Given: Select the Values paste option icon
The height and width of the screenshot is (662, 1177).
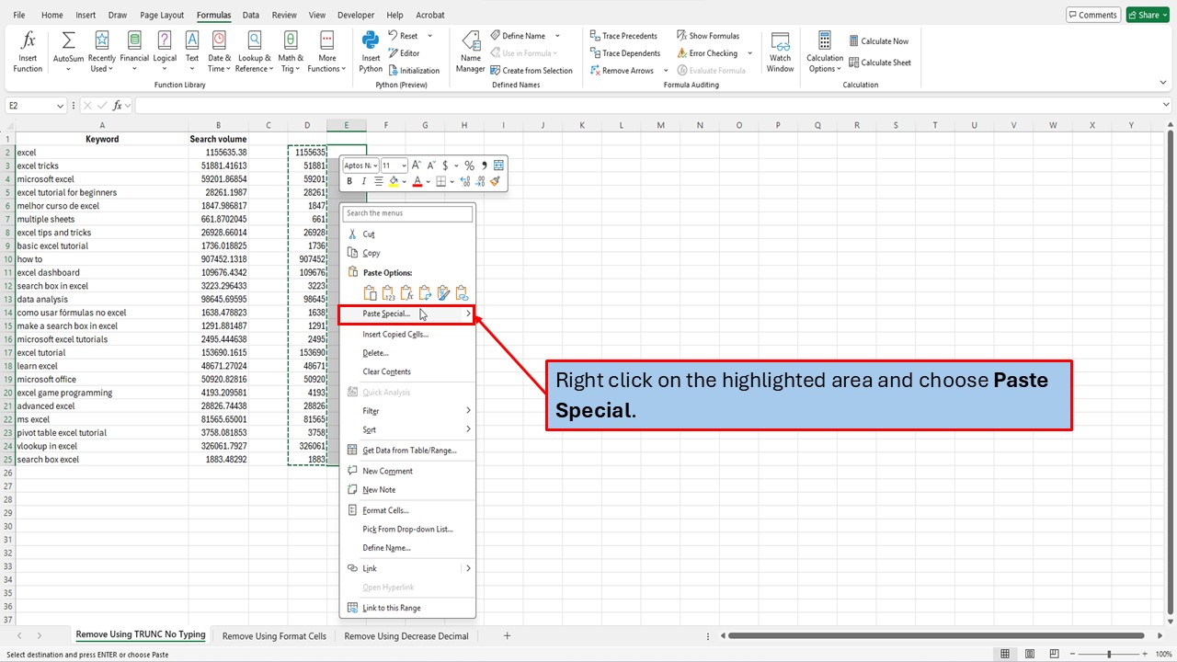Looking at the screenshot, I should click(388, 292).
